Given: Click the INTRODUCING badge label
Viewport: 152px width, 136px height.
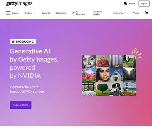Looking at the screenshot, I should point(23,42).
